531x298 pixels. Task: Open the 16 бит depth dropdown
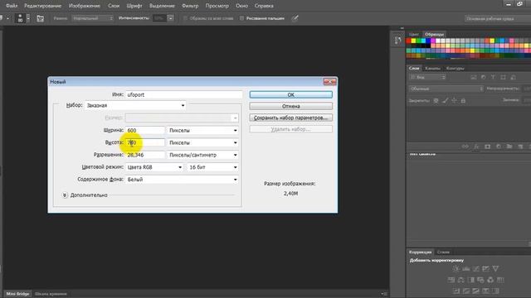(x=212, y=167)
